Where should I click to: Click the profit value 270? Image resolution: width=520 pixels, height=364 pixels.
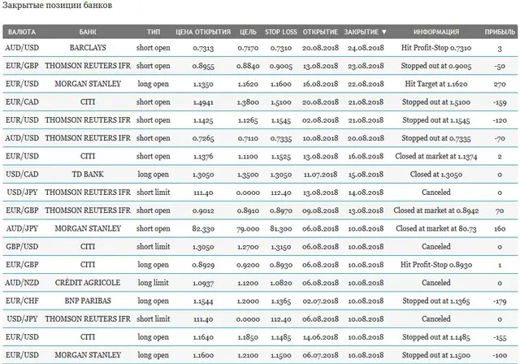pyautogui.click(x=500, y=84)
